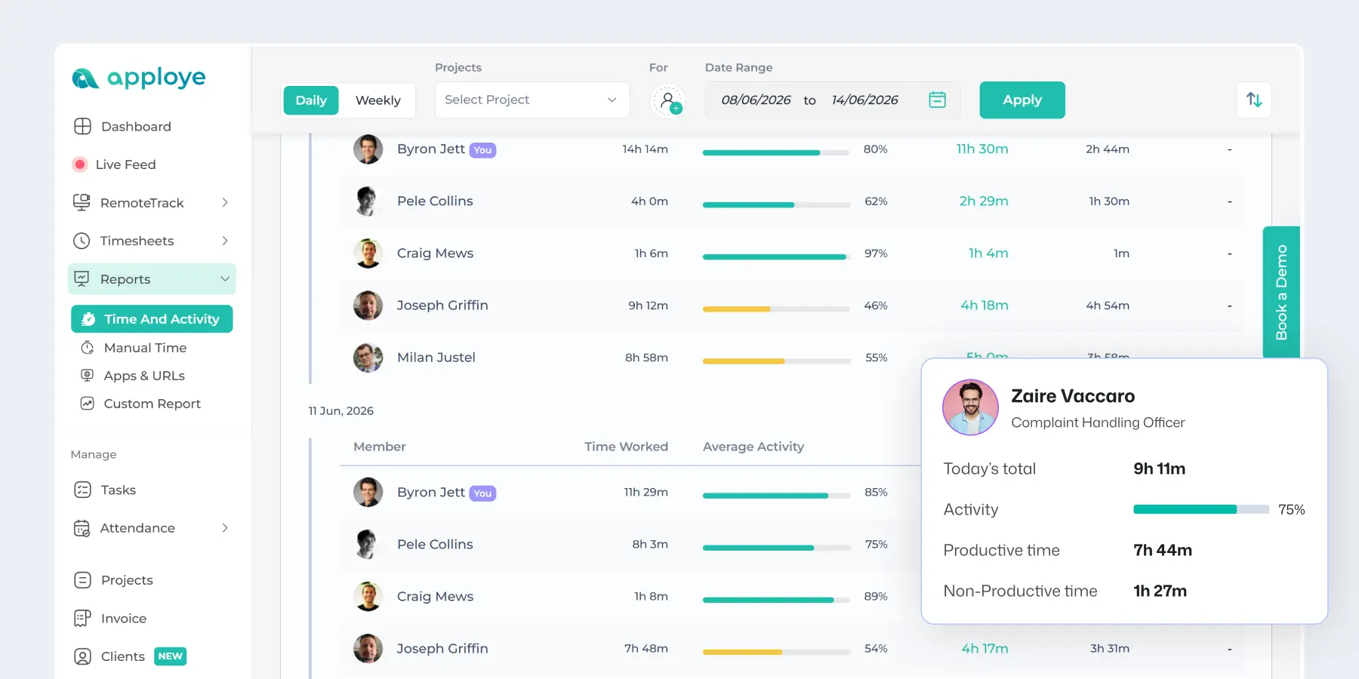Click the sort arrows icon
The image size is (1359, 679).
[x=1254, y=100]
